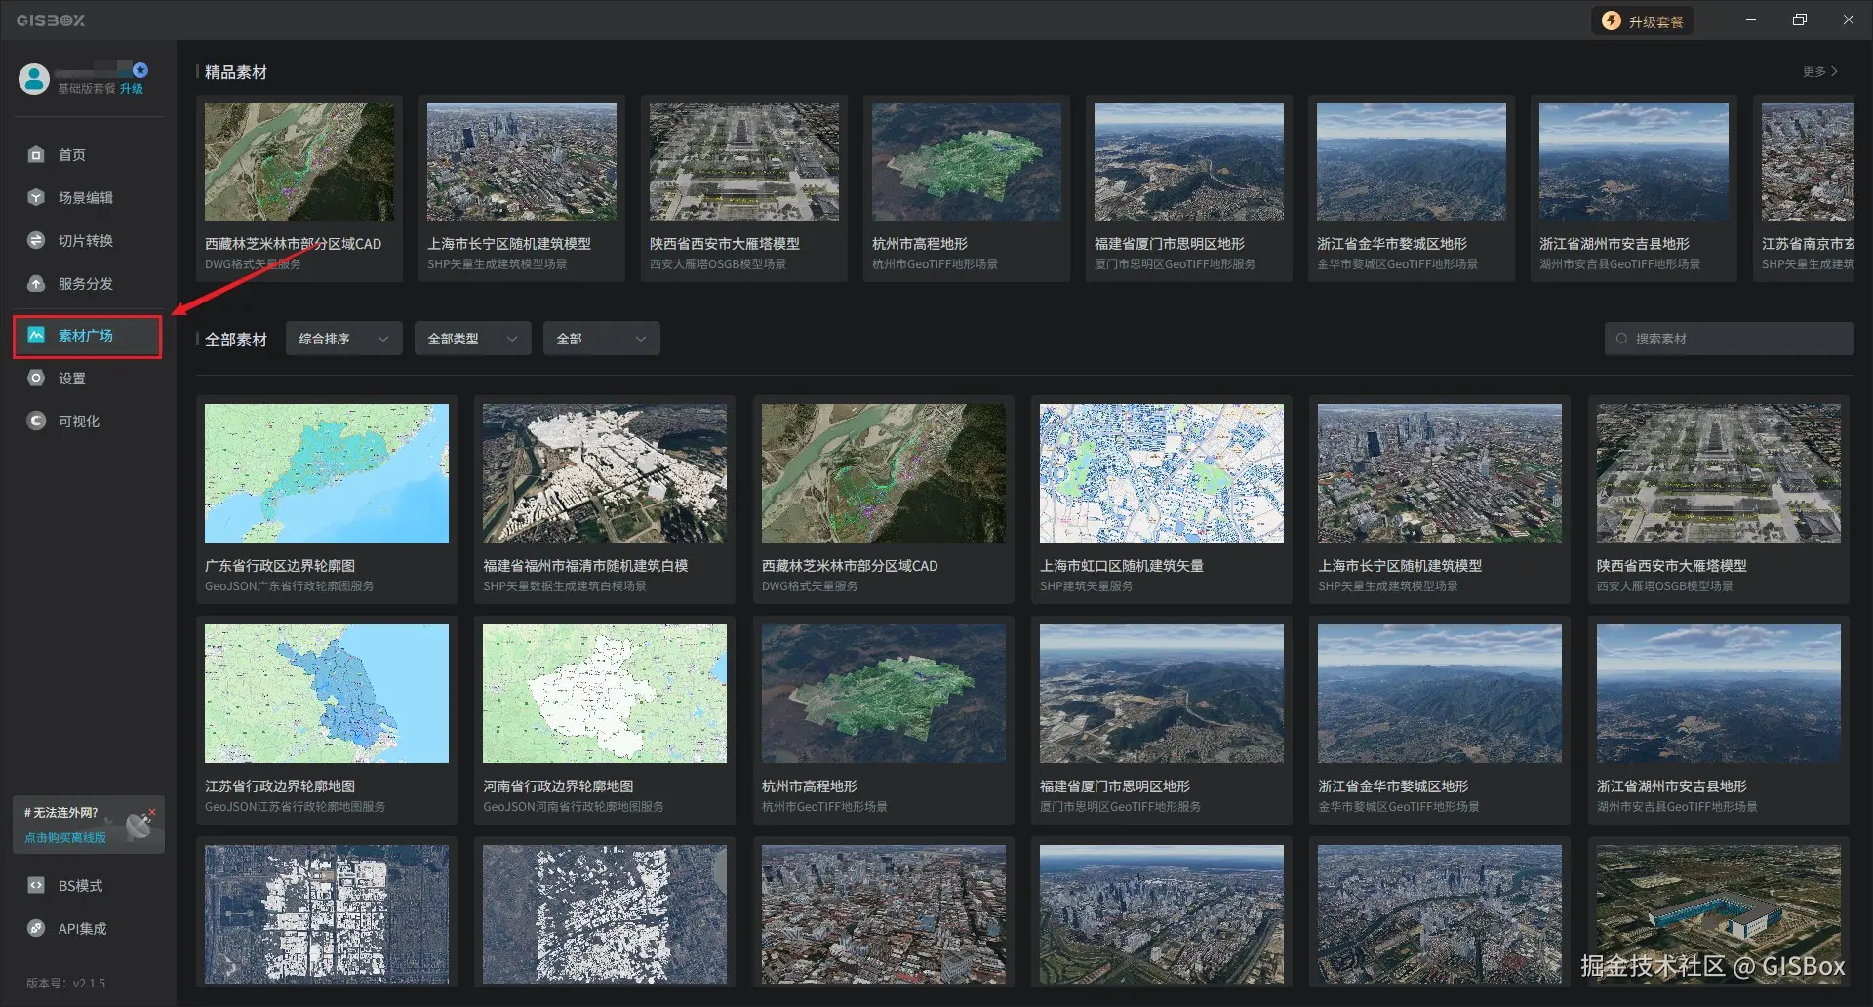Switch to BS模式 label

pyautogui.click(x=80, y=885)
